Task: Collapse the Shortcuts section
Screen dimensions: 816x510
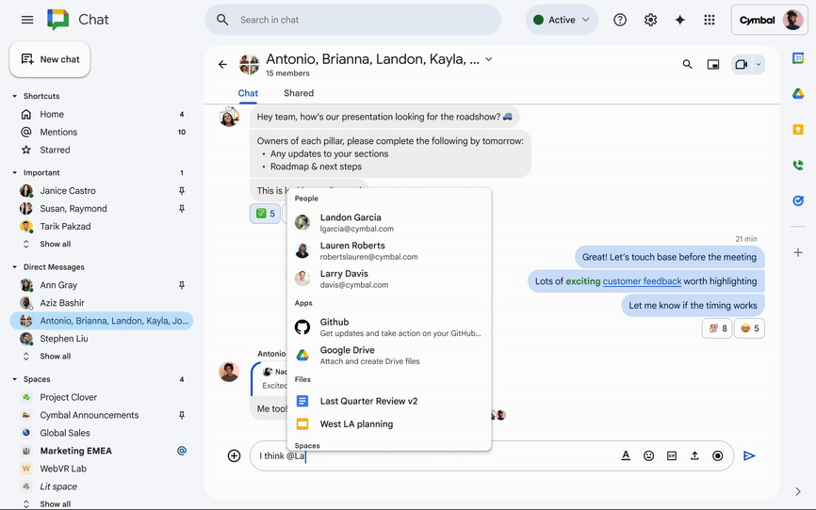Action: [14, 96]
